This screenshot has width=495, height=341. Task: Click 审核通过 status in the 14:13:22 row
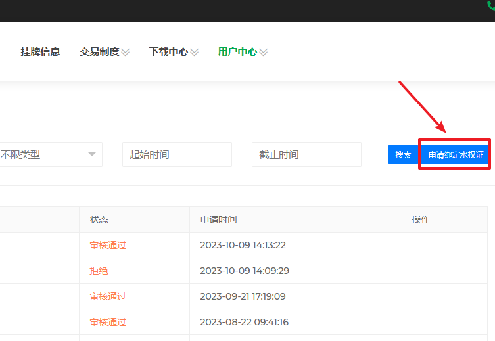[x=108, y=245]
